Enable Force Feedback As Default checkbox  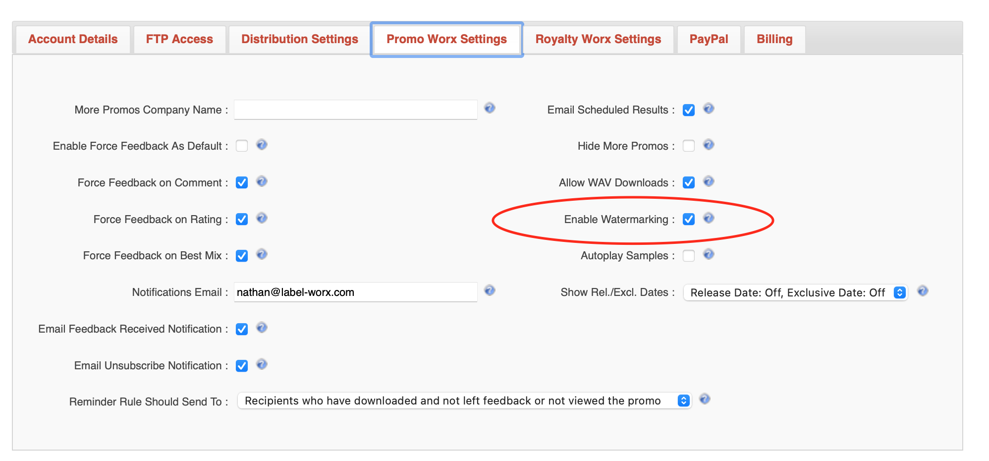click(242, 146)
